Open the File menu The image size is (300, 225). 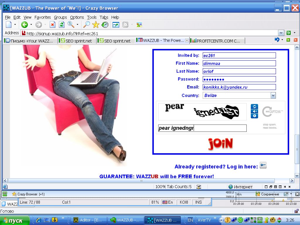pyautogui.click(x=8, y=17)
